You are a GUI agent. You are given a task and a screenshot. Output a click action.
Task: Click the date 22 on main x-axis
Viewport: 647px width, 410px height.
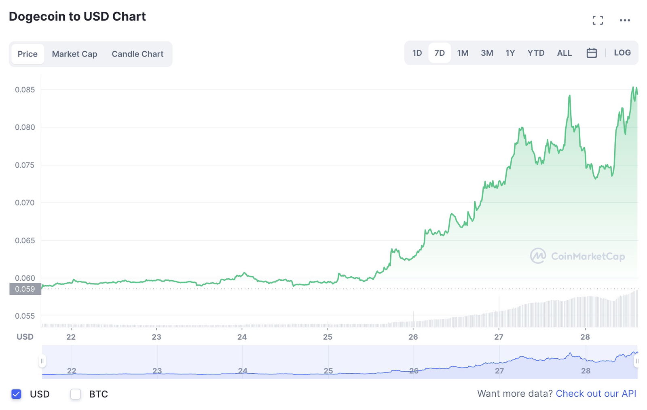[x=71, y=337]
